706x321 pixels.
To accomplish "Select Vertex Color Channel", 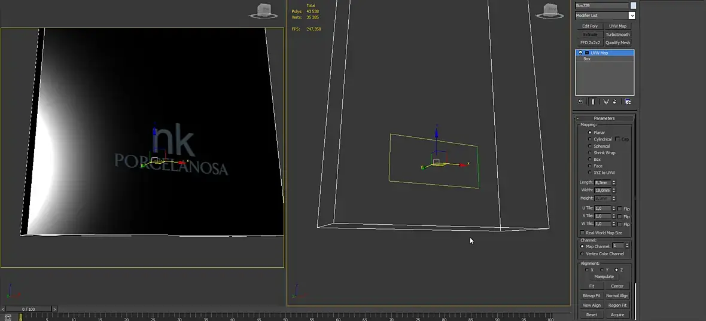I will coord(583,254).
